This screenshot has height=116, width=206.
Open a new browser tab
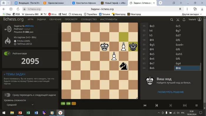click(x=160, y=3)
